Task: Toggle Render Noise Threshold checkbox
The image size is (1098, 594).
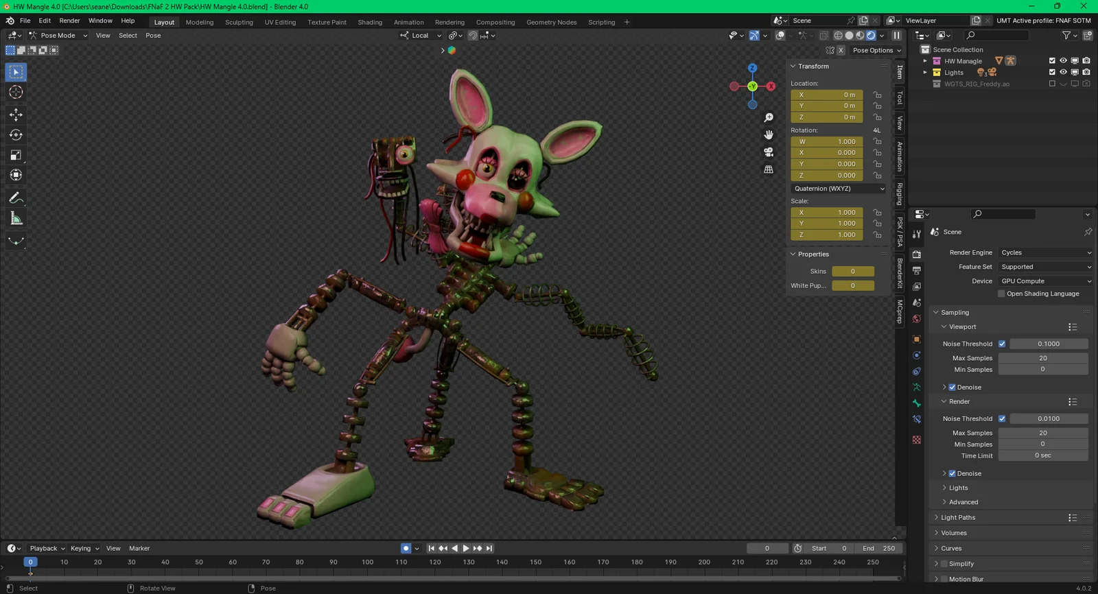Action: 1002,418
